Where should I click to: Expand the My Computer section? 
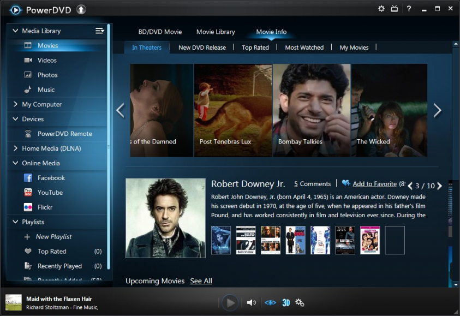point(15,104)
